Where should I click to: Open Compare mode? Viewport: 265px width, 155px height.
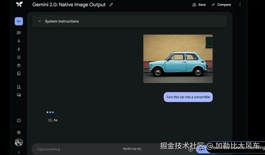tap(221, 5)
